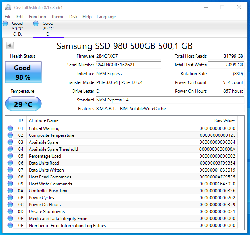Click raw value 00000000000202
250x235 pixels.
click(x=218, y=198)
